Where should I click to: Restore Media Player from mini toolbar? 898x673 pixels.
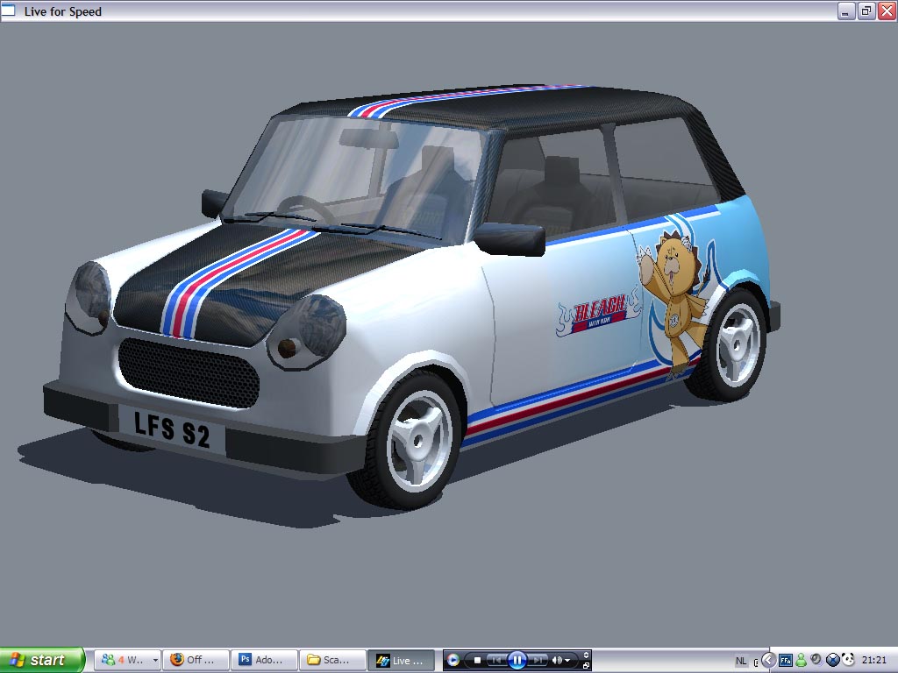[586, 666]
